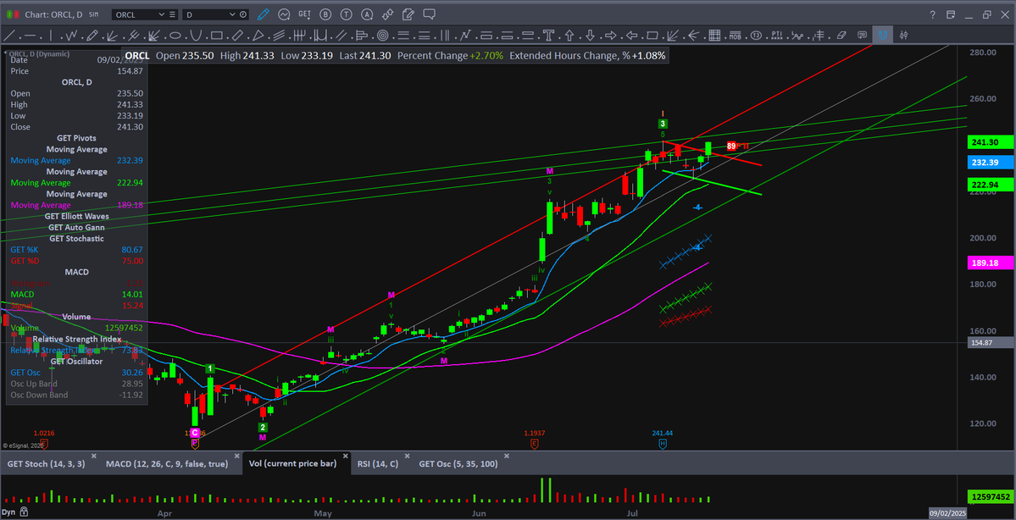Switch to the MACD study tab
This screenshot has width=1016, height=520.
pos(165,463)
